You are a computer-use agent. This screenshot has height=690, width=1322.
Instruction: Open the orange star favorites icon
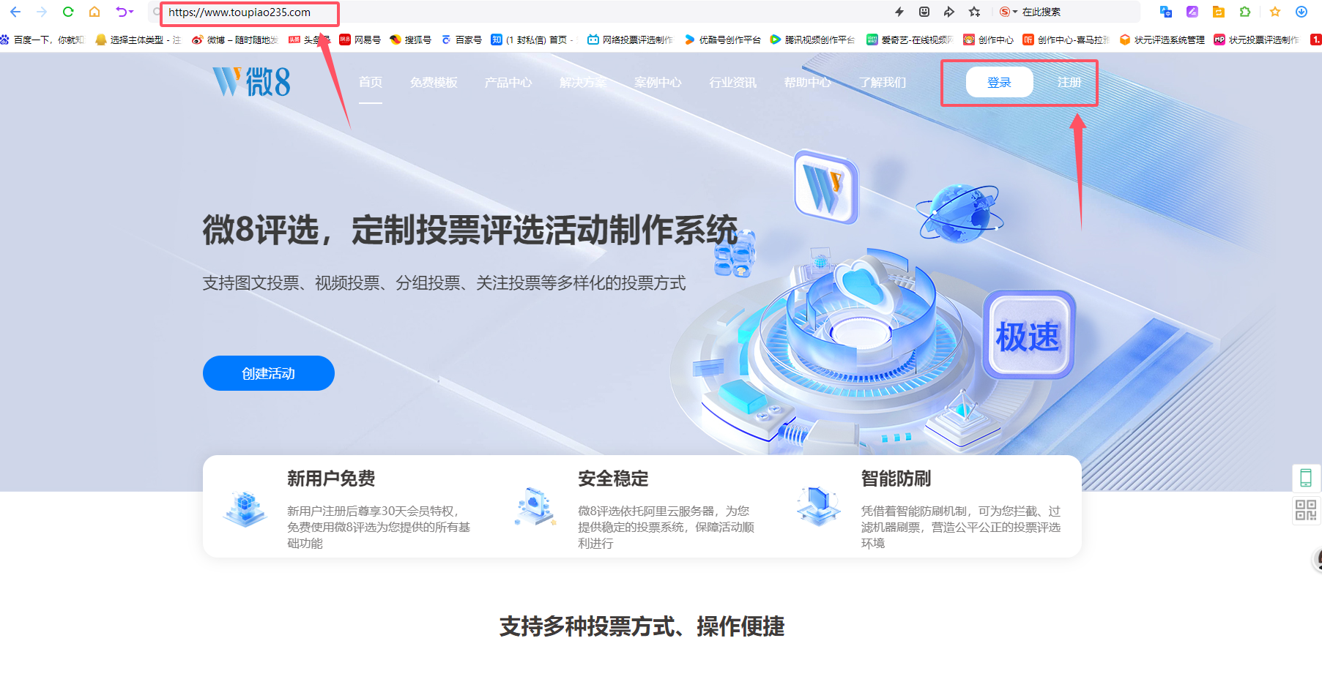[x=1275, y=12]
